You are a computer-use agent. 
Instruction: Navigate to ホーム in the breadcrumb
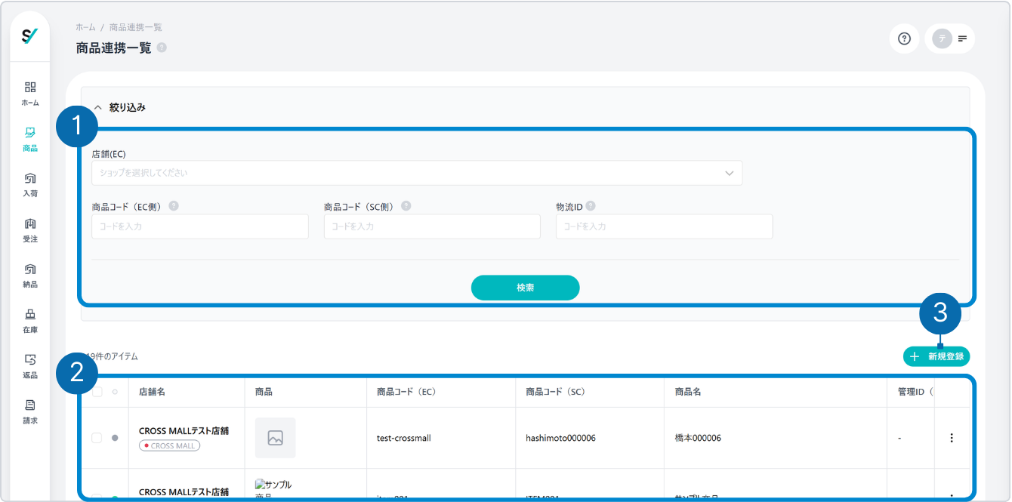[x=85, y=27]
